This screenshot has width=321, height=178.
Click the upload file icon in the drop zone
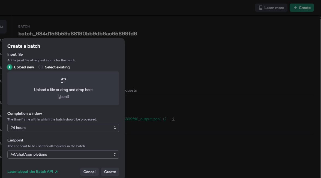[63, 80]
